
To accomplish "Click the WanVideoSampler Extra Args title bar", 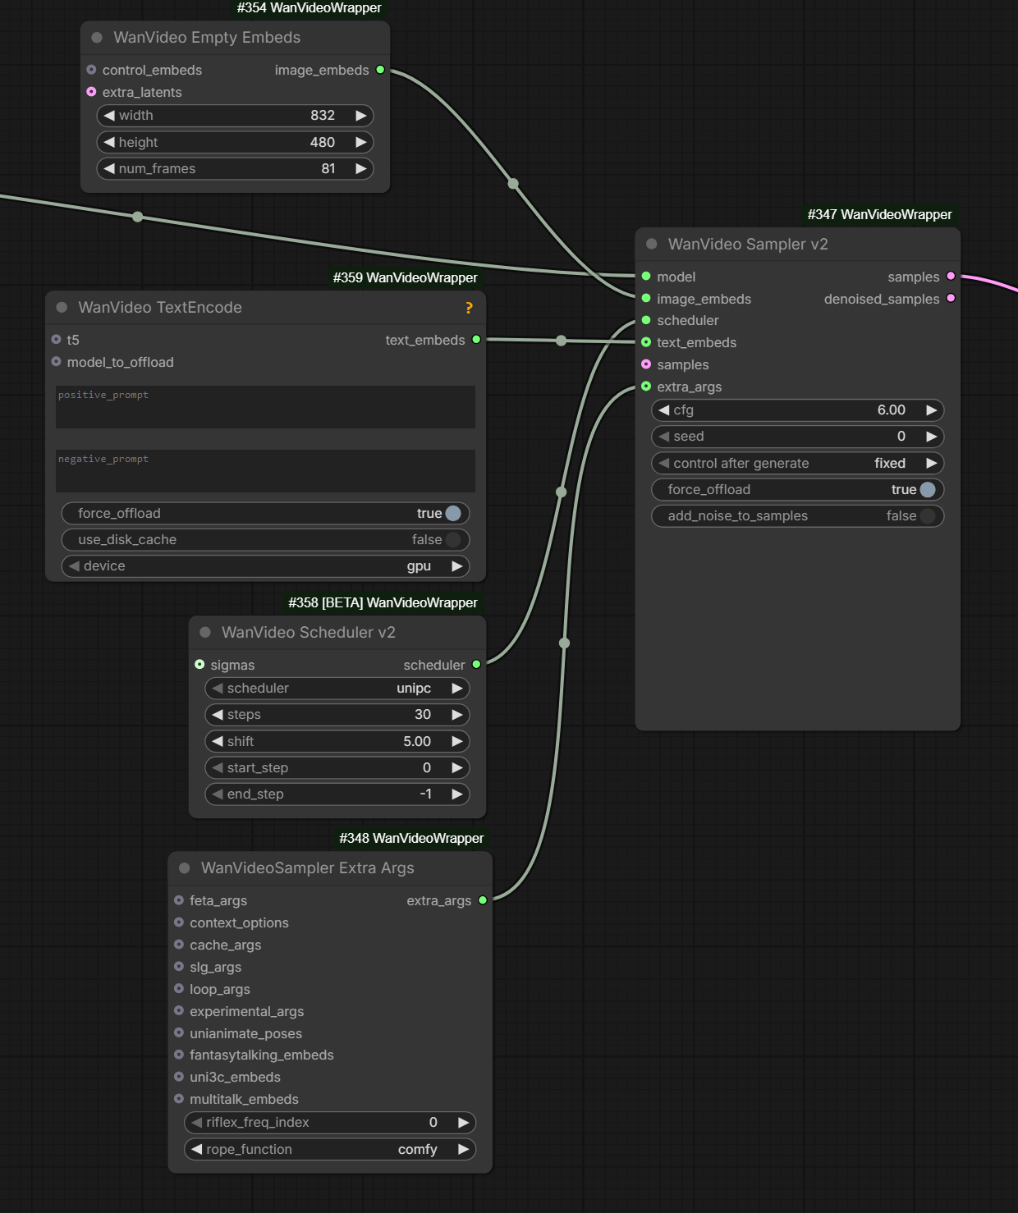I will click(x=330, y=867).
